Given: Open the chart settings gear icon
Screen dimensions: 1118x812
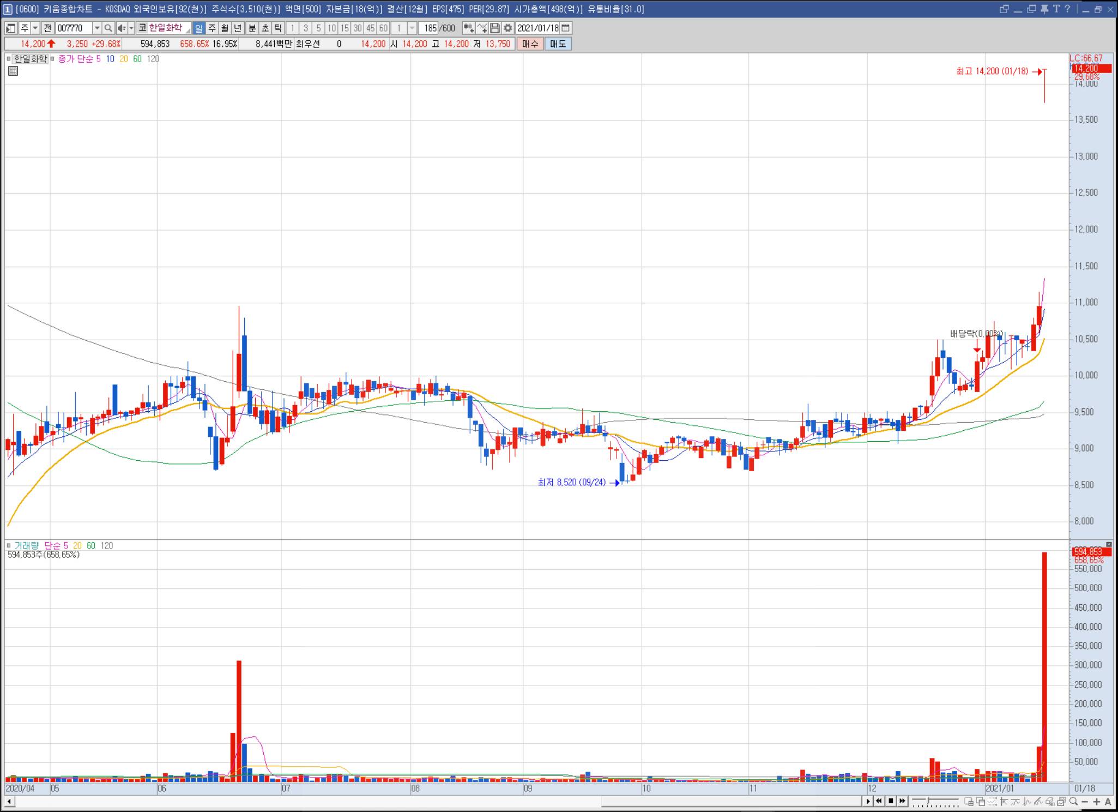Looking at the screenshot, I should 508,28.
